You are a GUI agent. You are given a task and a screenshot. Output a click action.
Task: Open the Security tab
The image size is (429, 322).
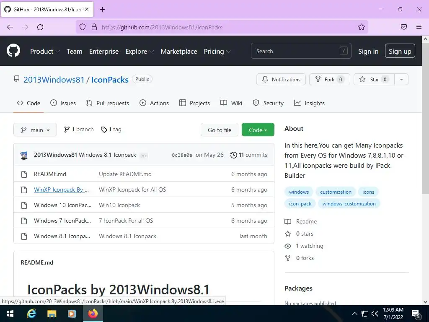tap(268, 103)
